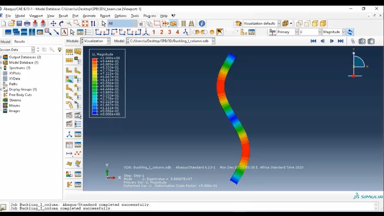Toggle the highlighted selection cube icon
This screenshot has height=216, width=384.
173,23
